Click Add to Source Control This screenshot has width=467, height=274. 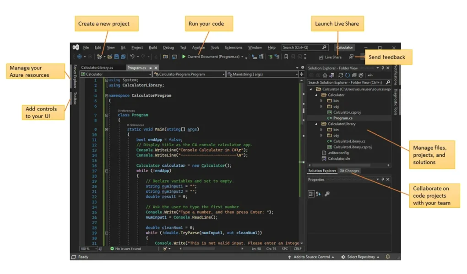click(x=313, y=257)
